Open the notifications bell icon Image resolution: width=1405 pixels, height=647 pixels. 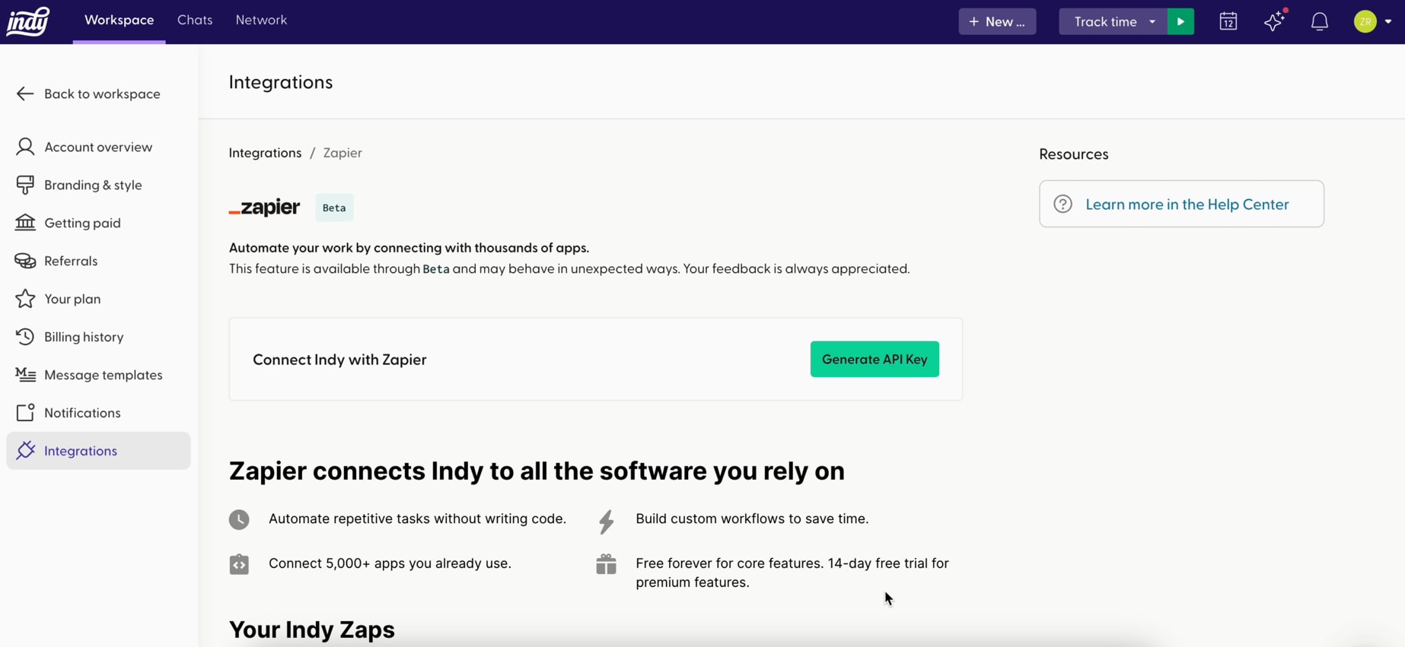[x=1320, y=21]
